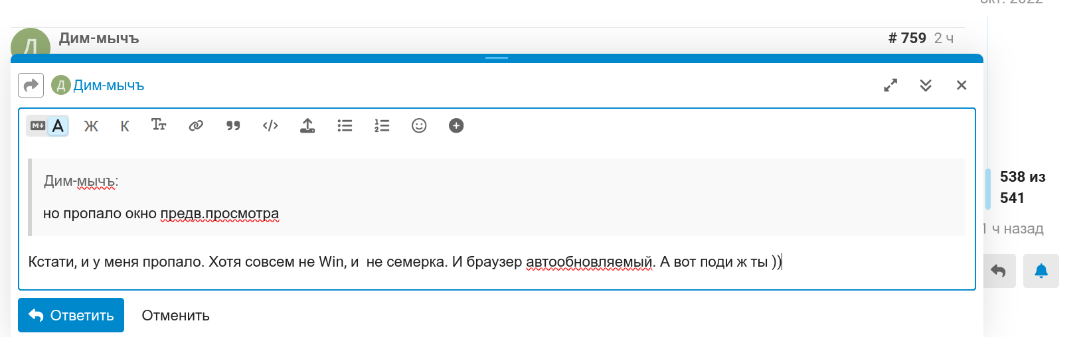Toggle Markdown editing mode
This screenshot has height=337, width=1085.
click(37, 125)
